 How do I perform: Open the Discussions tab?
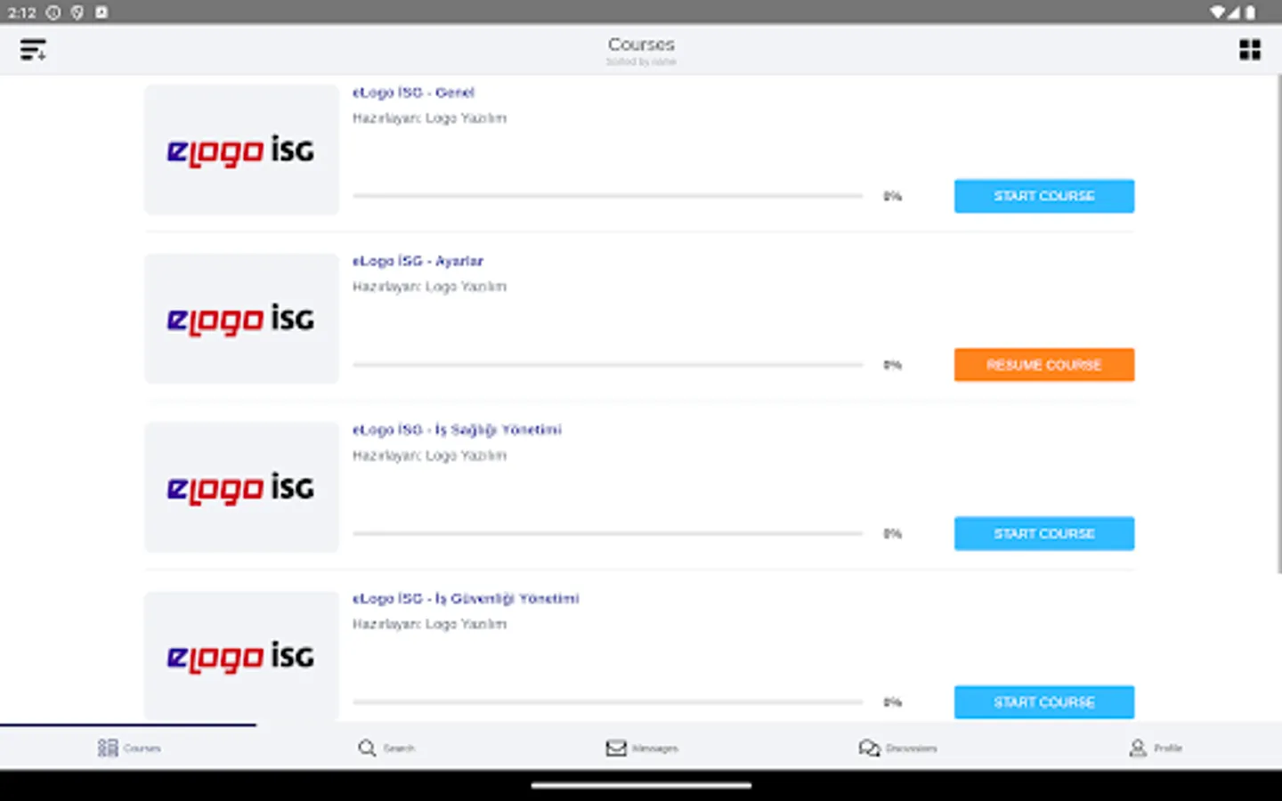(x=897, y=748)
